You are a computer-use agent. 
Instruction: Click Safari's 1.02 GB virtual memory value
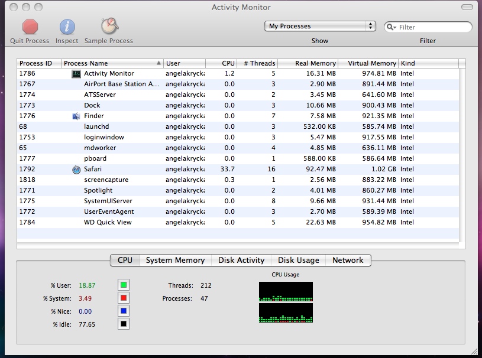[384, 169]
